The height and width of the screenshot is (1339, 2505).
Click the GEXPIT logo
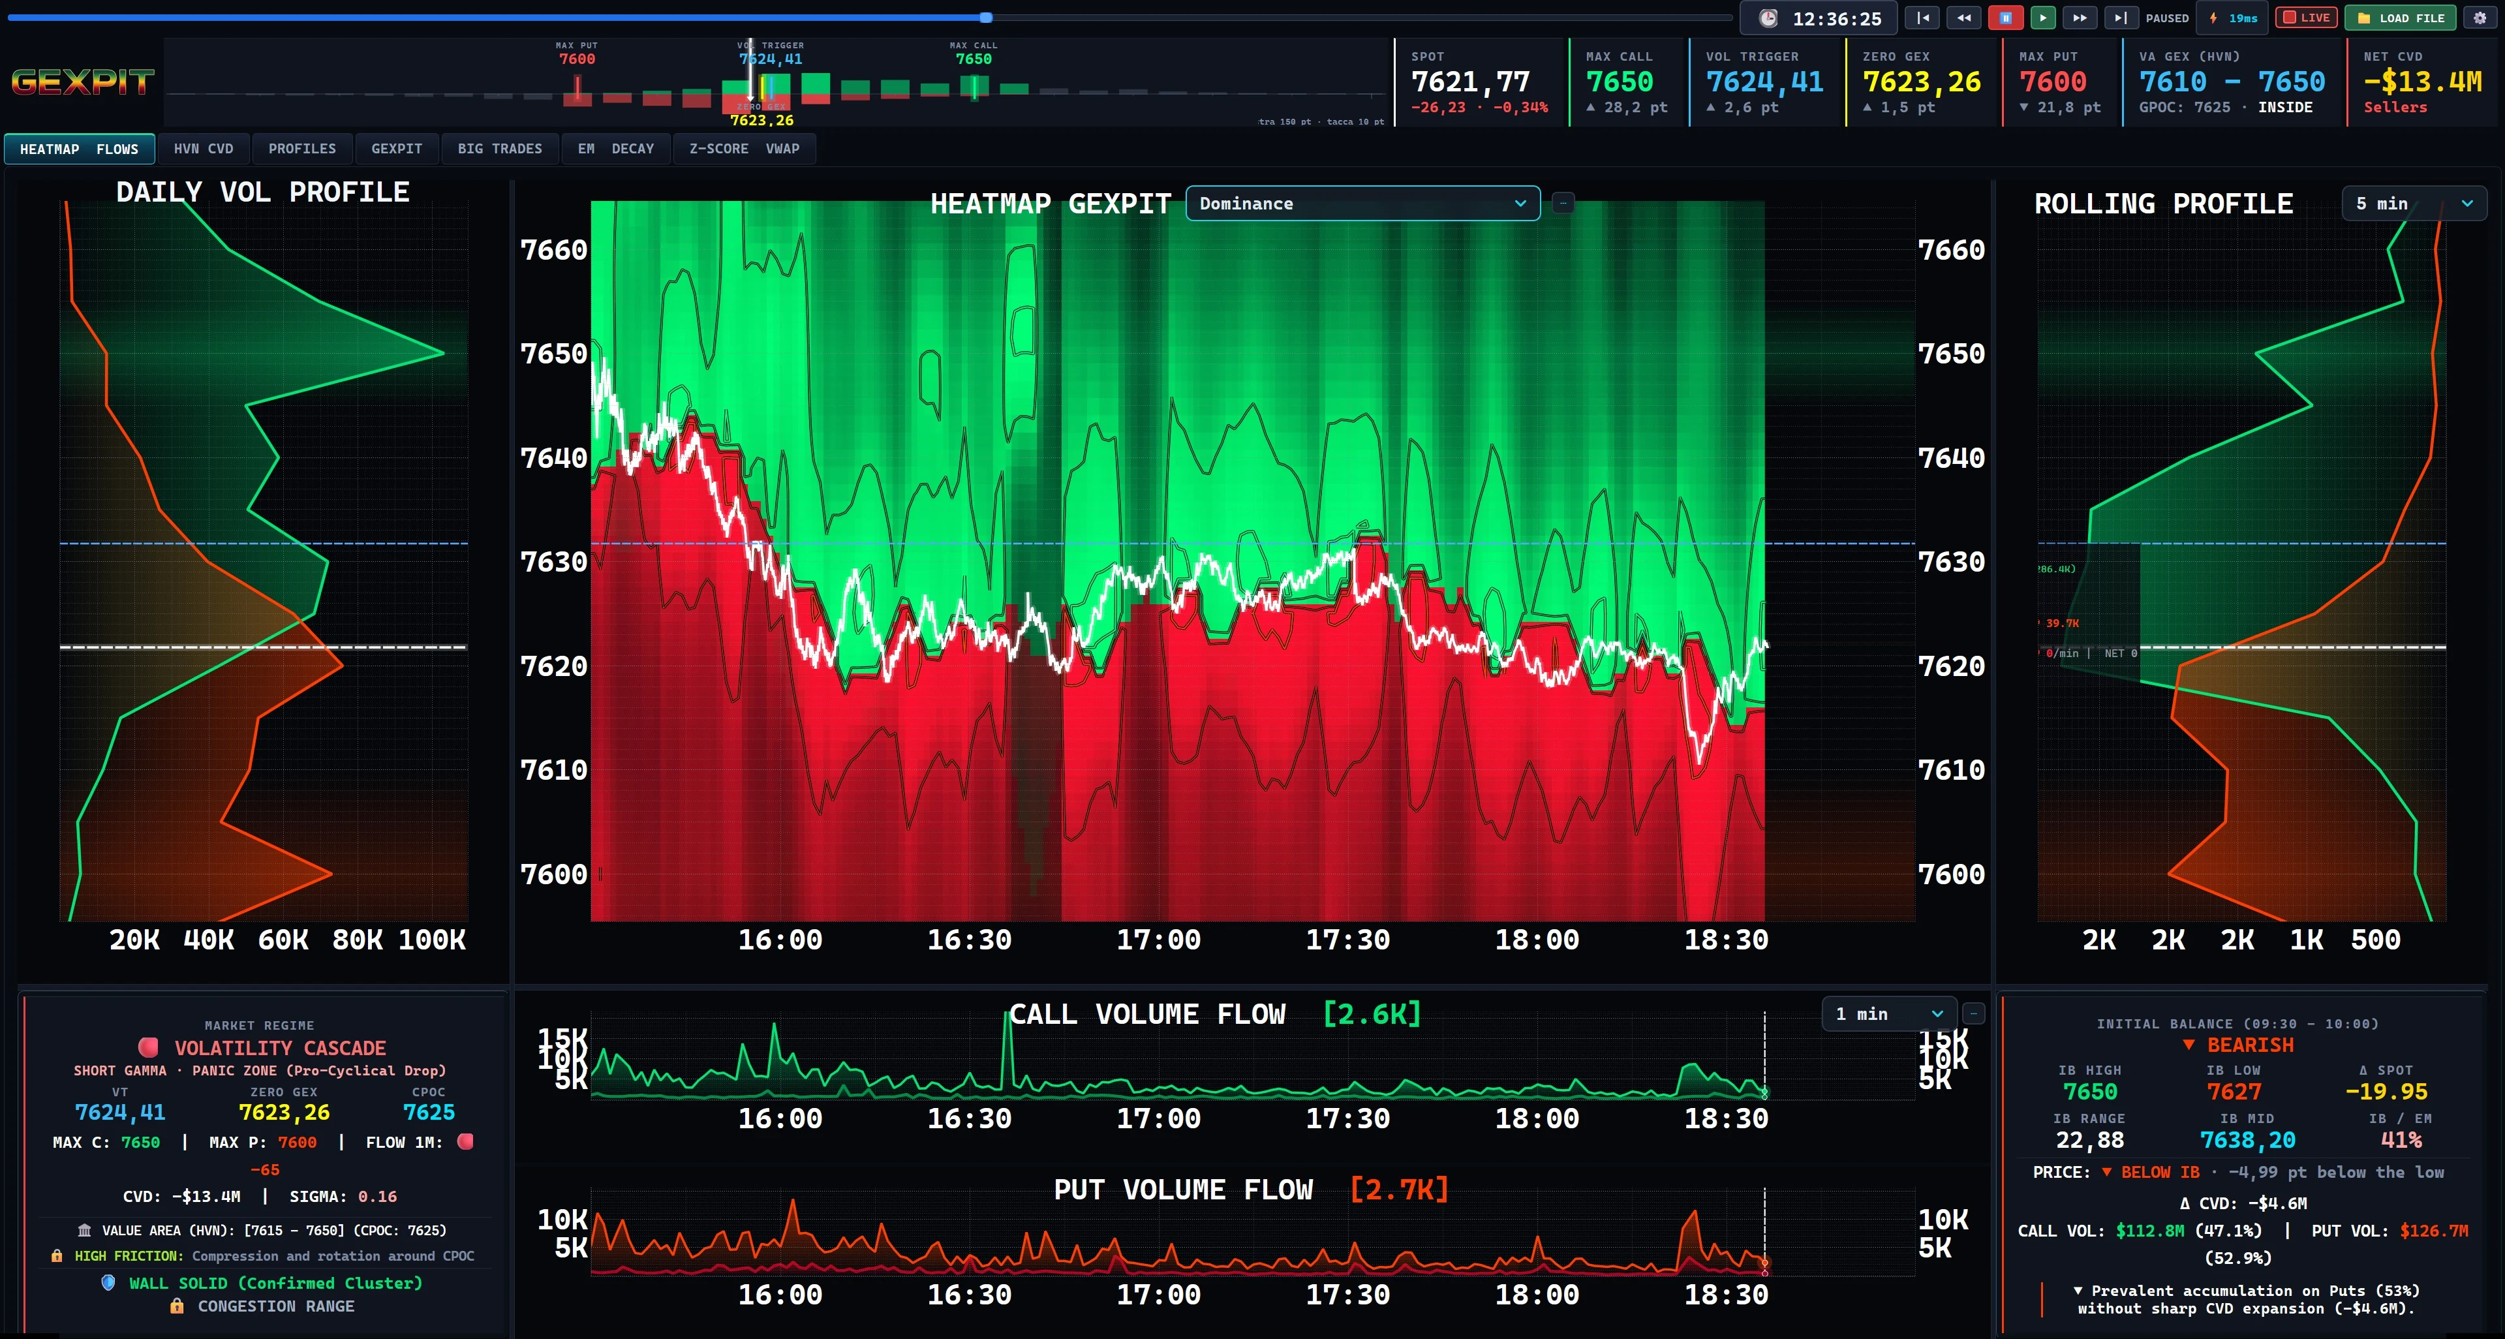point(83,82)
